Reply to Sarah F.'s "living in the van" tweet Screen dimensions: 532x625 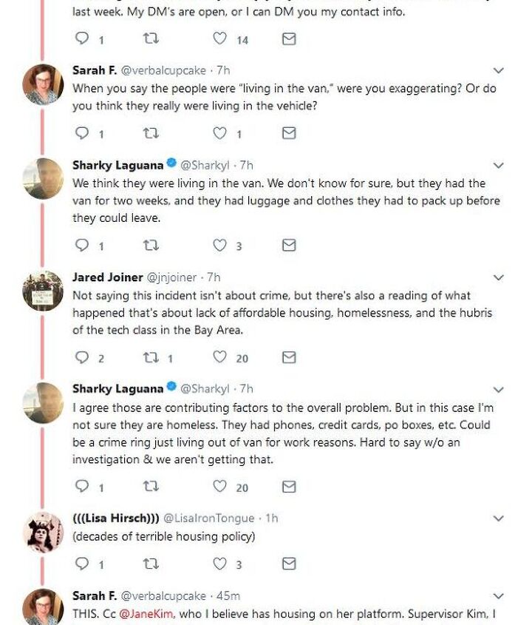pyautogui.click(x=82, y=133)
